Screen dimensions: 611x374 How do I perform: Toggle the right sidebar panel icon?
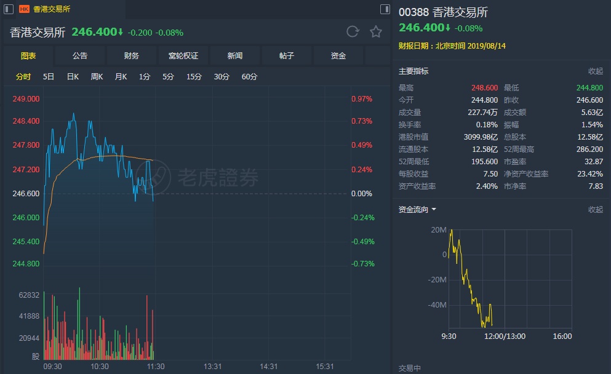(x=385, y=9)
